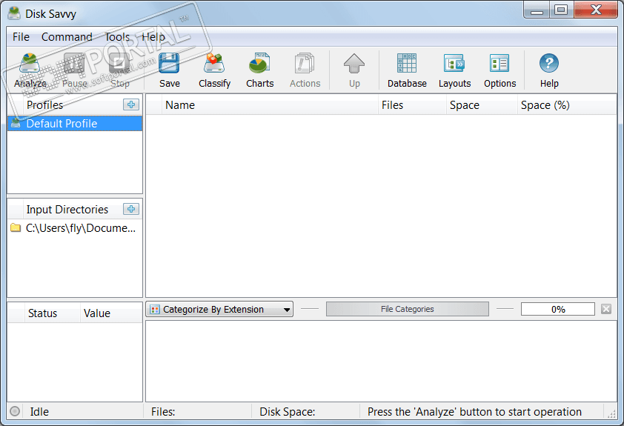
Task: Sort by the Space column header
Action: (x=482, y=105)
